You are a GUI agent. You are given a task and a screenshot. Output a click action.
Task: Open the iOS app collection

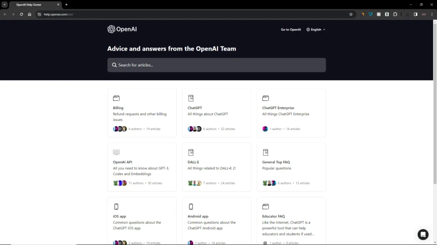pos(142,221)
